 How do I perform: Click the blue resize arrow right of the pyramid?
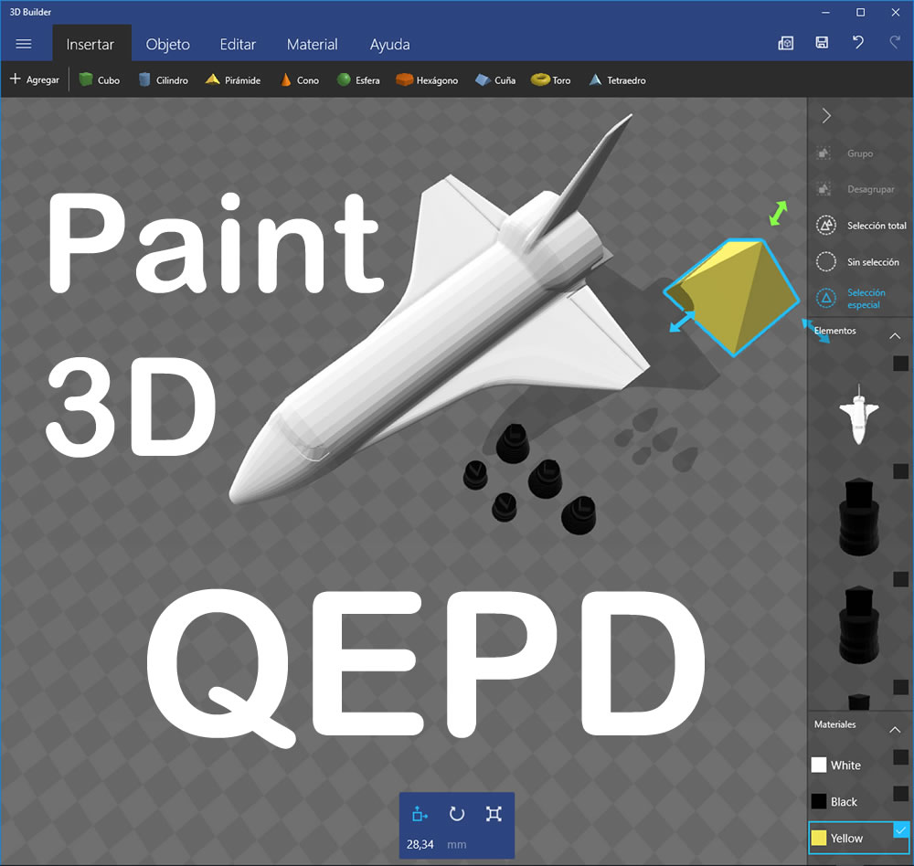coord(816,331)
